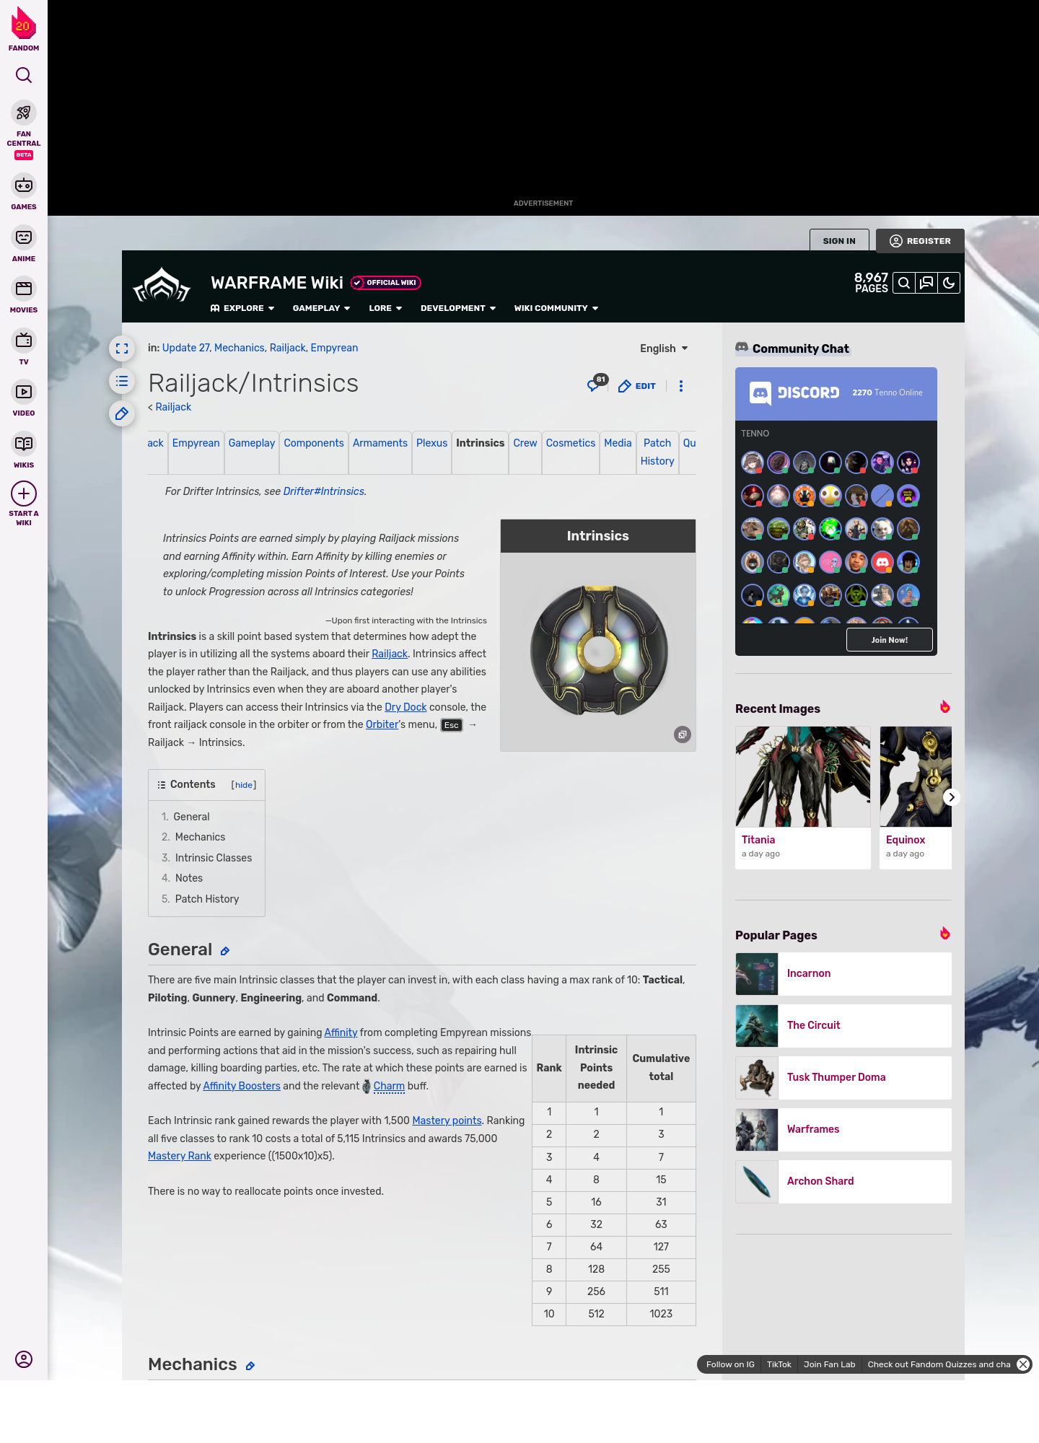Switch to the Plexus tab

click(432, 443)
